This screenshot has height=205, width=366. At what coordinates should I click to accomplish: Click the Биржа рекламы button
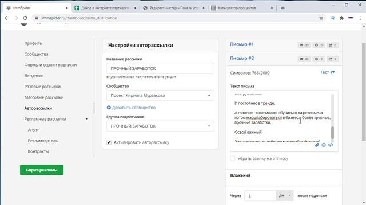[x=42, y=170]
